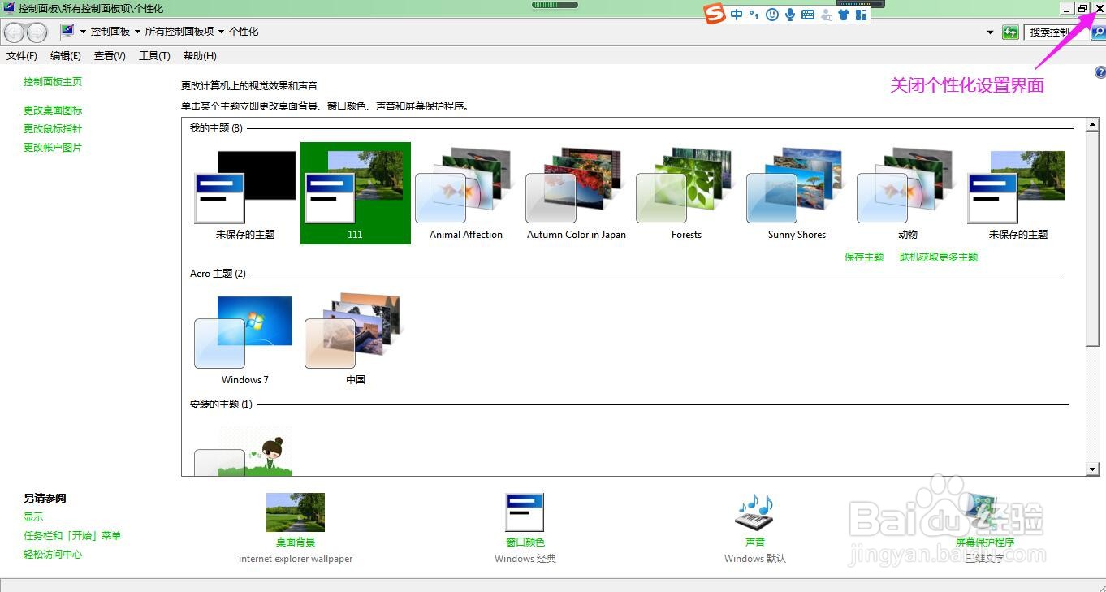Open Sogou voice input microphone icon
This screenshot has width=1106, height=592.
click(789, 14)
